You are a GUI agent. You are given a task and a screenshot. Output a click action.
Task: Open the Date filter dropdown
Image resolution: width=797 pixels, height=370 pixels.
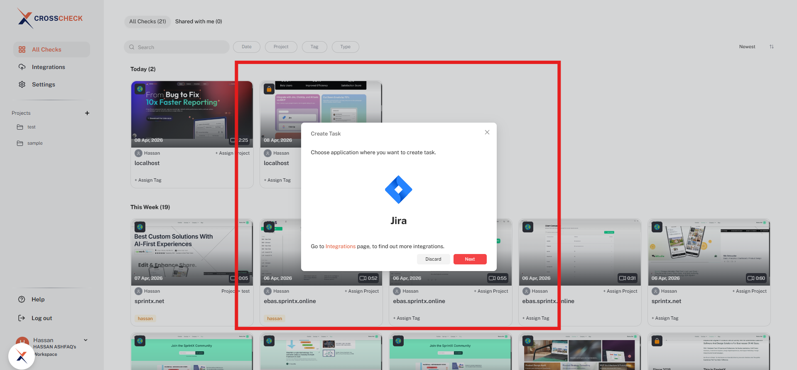[x=247, y=47]
